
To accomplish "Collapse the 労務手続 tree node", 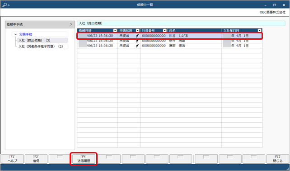I will coord(15,34).
